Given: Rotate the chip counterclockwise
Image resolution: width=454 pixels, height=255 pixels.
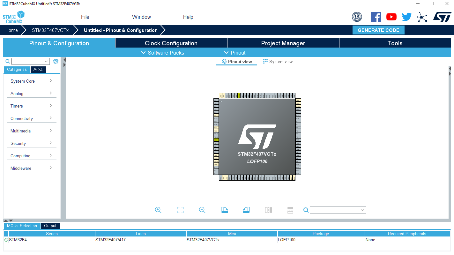Looking at the screenshot, I should click(x=246, y=210).
